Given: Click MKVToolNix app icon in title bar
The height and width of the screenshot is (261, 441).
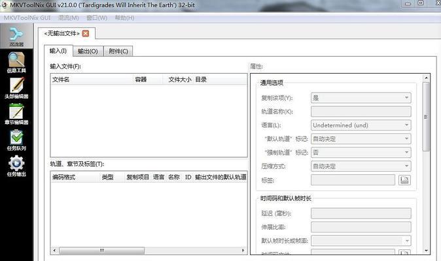Looking at the screenshot, I should pyautogui.click(x=4, y=5).
